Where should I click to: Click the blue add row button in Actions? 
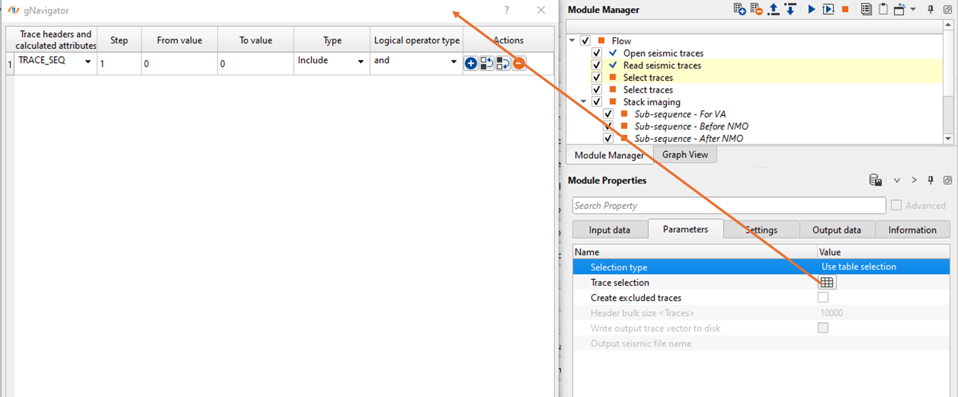click(x=471, y=63)
